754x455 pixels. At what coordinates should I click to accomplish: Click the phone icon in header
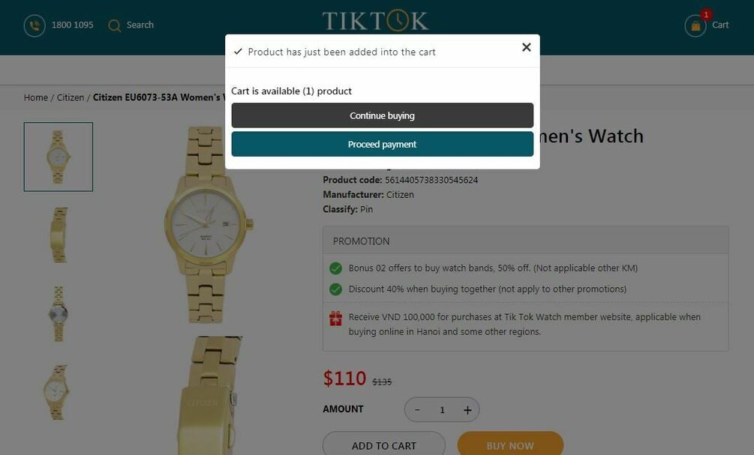tap(35, 25)
